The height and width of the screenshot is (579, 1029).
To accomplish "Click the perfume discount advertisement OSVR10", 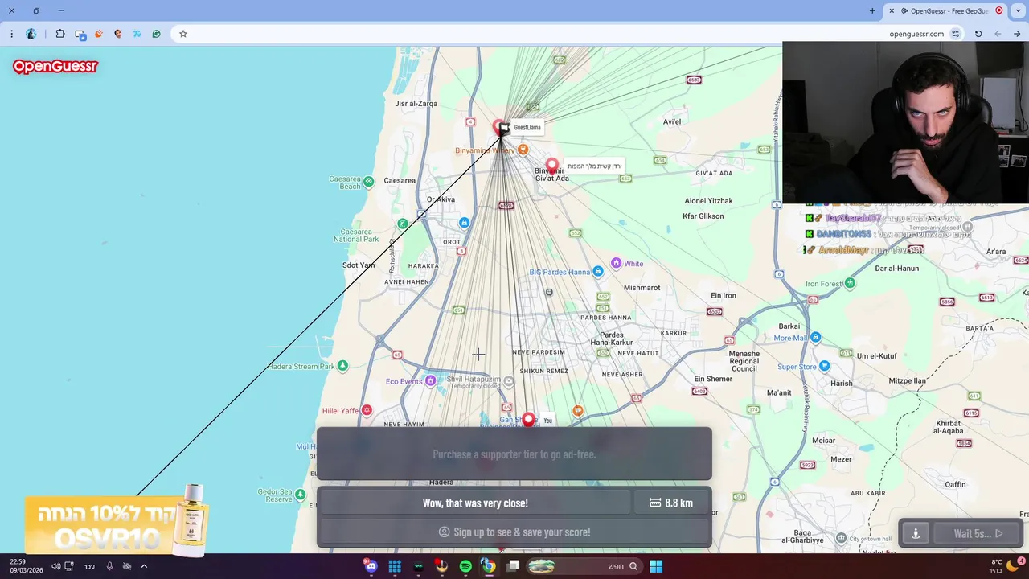I will pos(117,519).
